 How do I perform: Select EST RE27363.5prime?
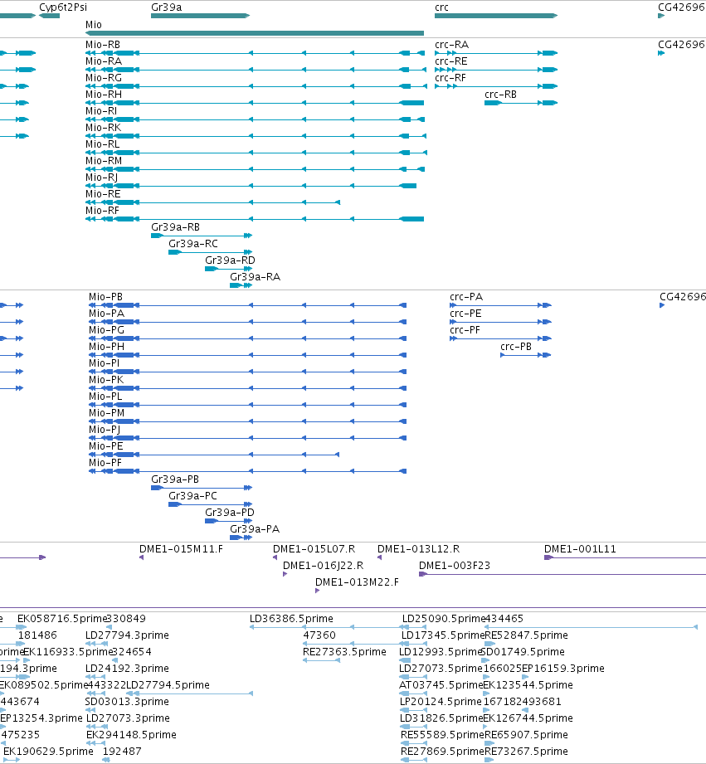click(344, 652)
